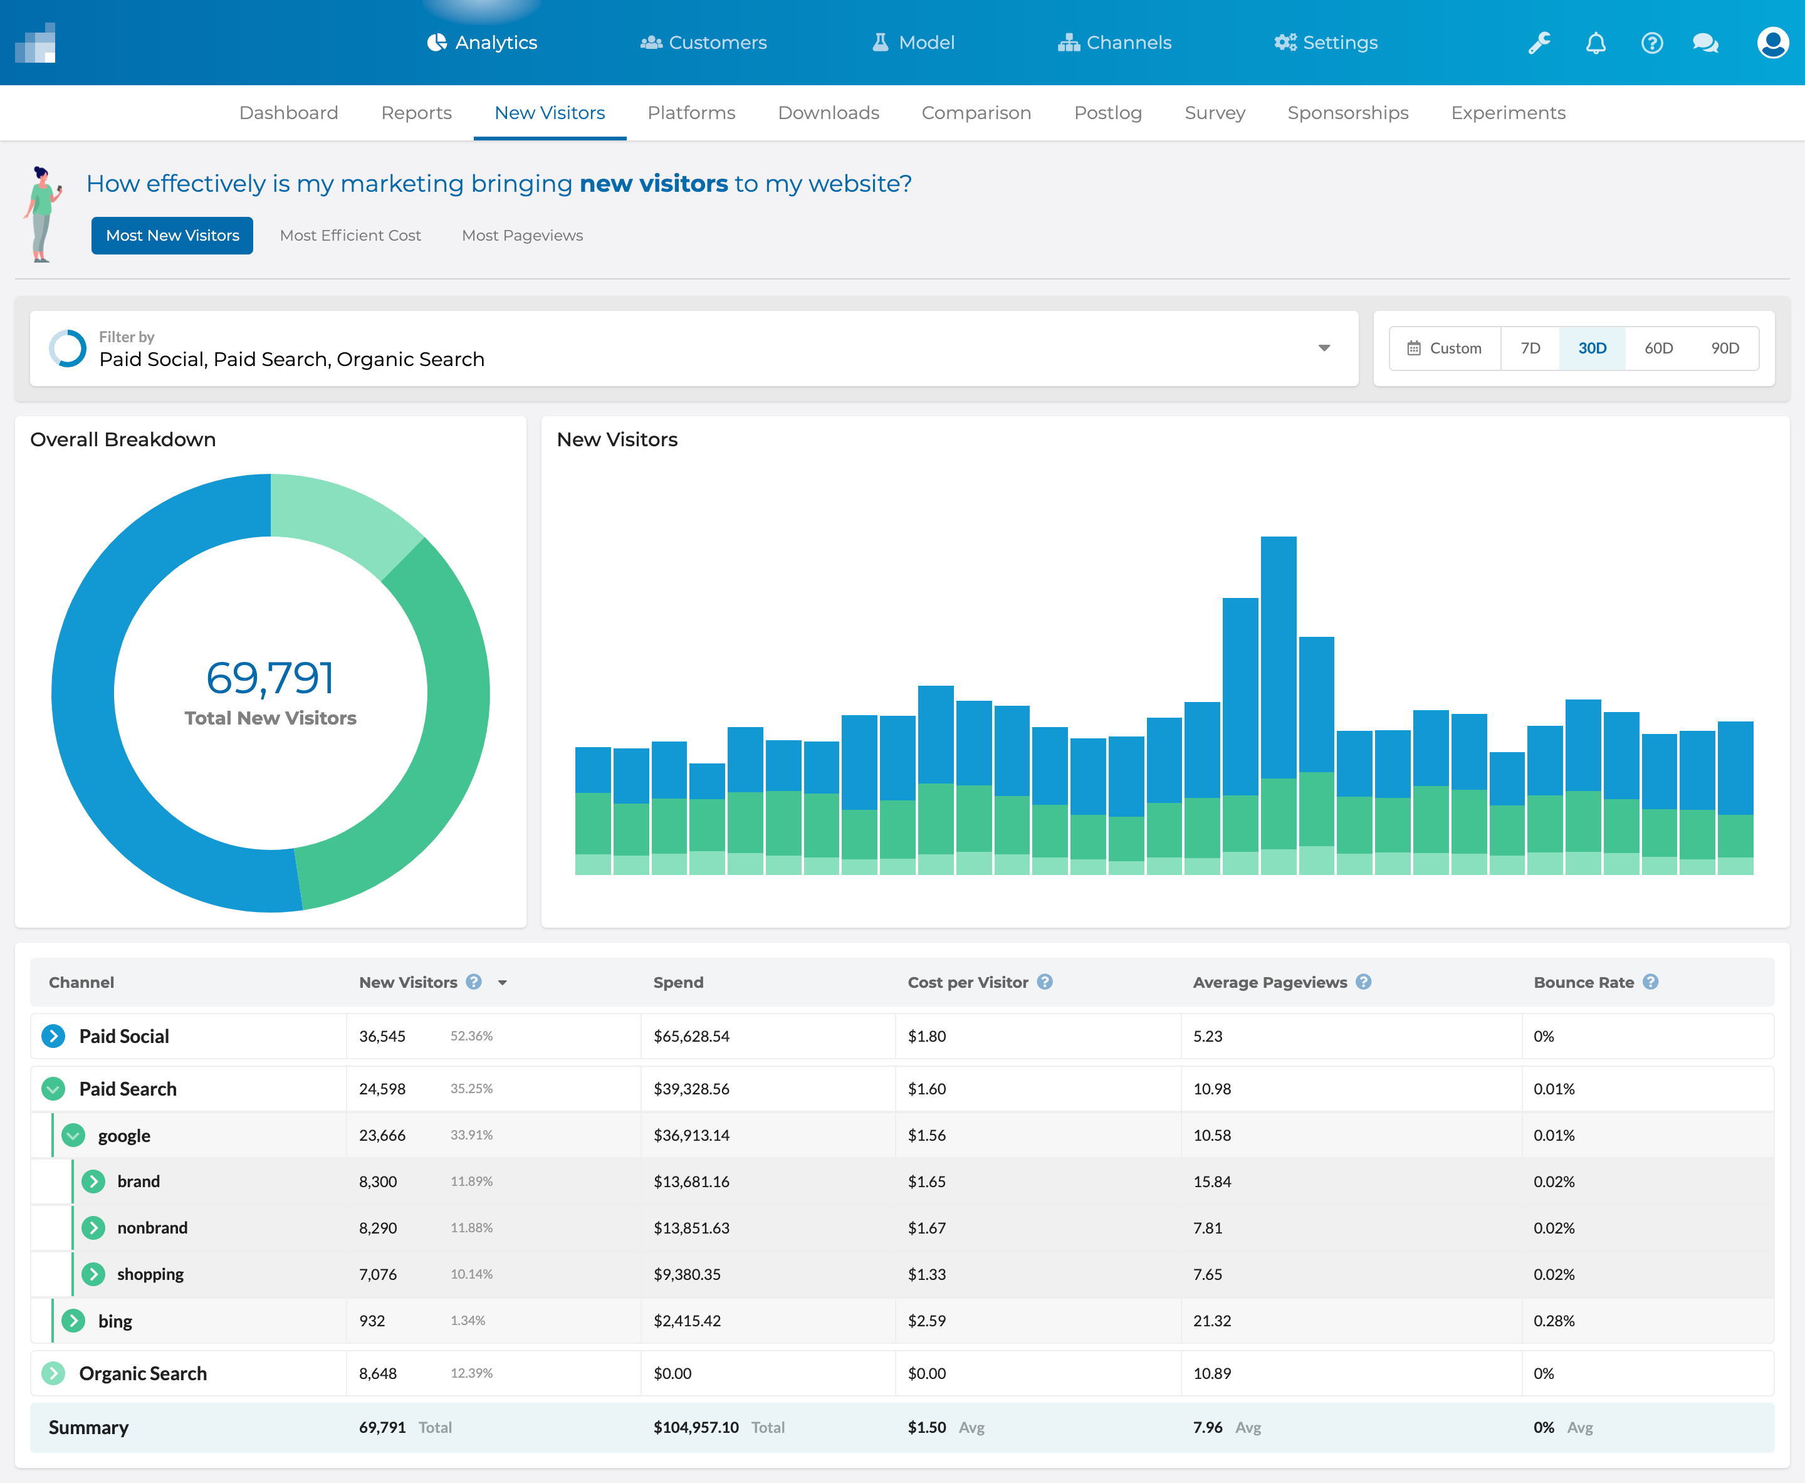Open the Filter by channel dropdown
This screenshot has width=1805, height=1483.
(x=1323, y=348)
